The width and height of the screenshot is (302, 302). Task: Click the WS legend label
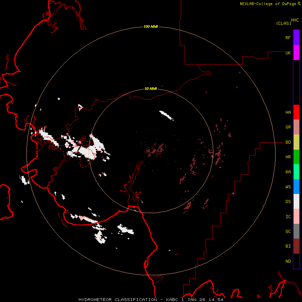pyautogui.click(x=288, y=187)
